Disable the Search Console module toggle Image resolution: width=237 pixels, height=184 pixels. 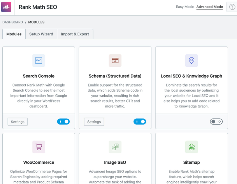coord(63,122)
